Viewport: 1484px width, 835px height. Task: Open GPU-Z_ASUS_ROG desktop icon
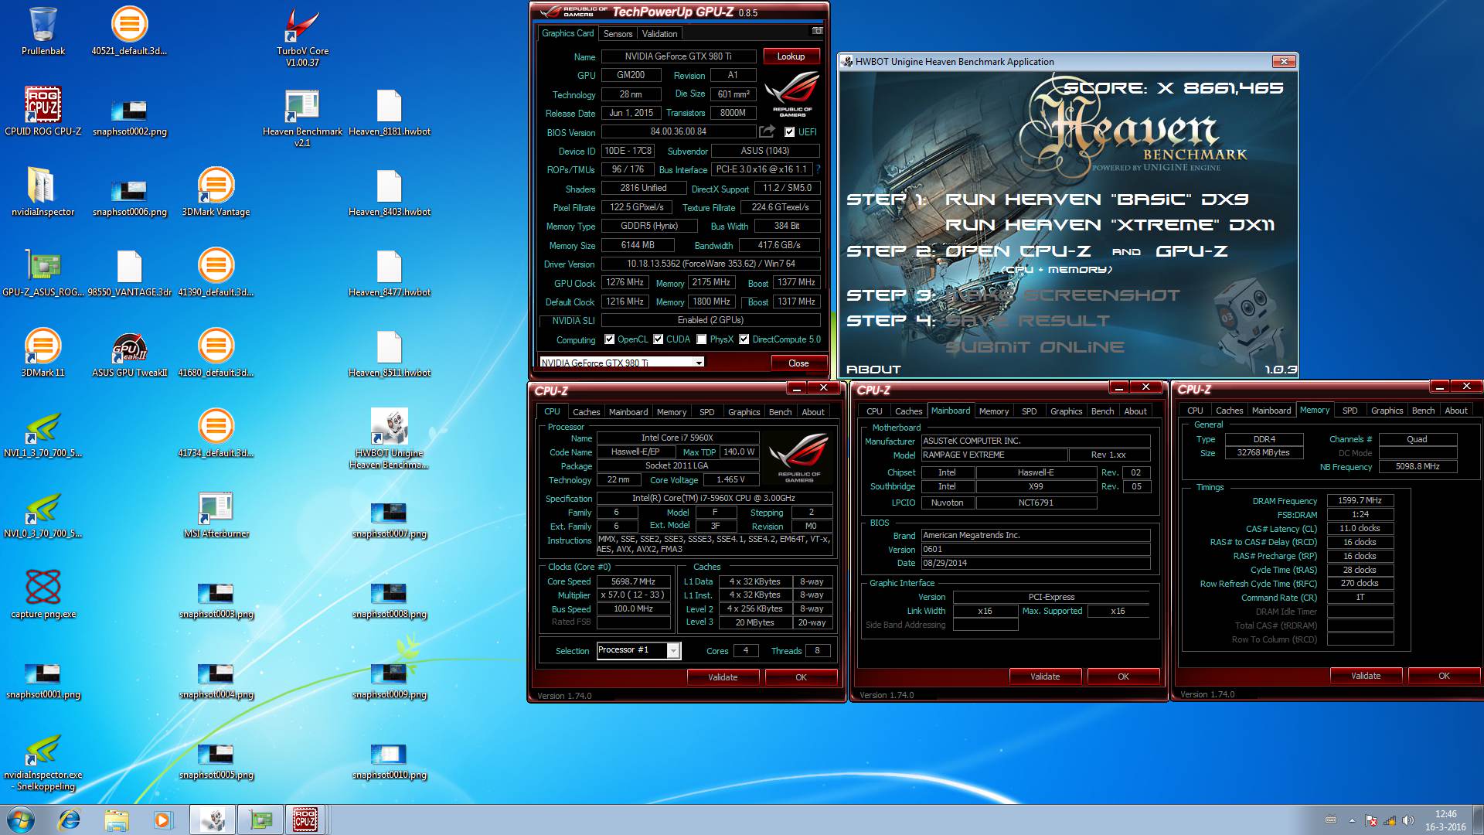click(43, 272)
